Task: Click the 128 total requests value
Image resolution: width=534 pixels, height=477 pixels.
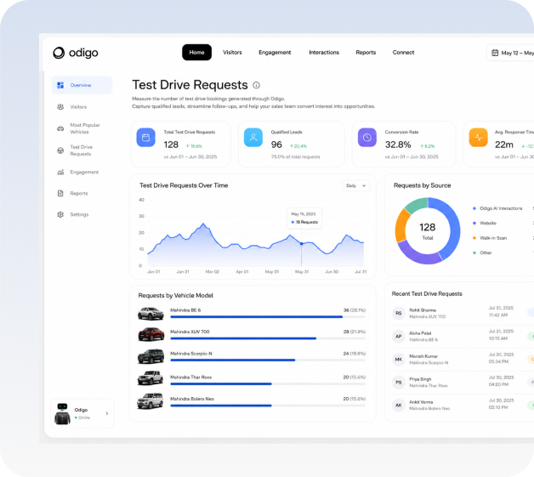Action: [171, 145]
